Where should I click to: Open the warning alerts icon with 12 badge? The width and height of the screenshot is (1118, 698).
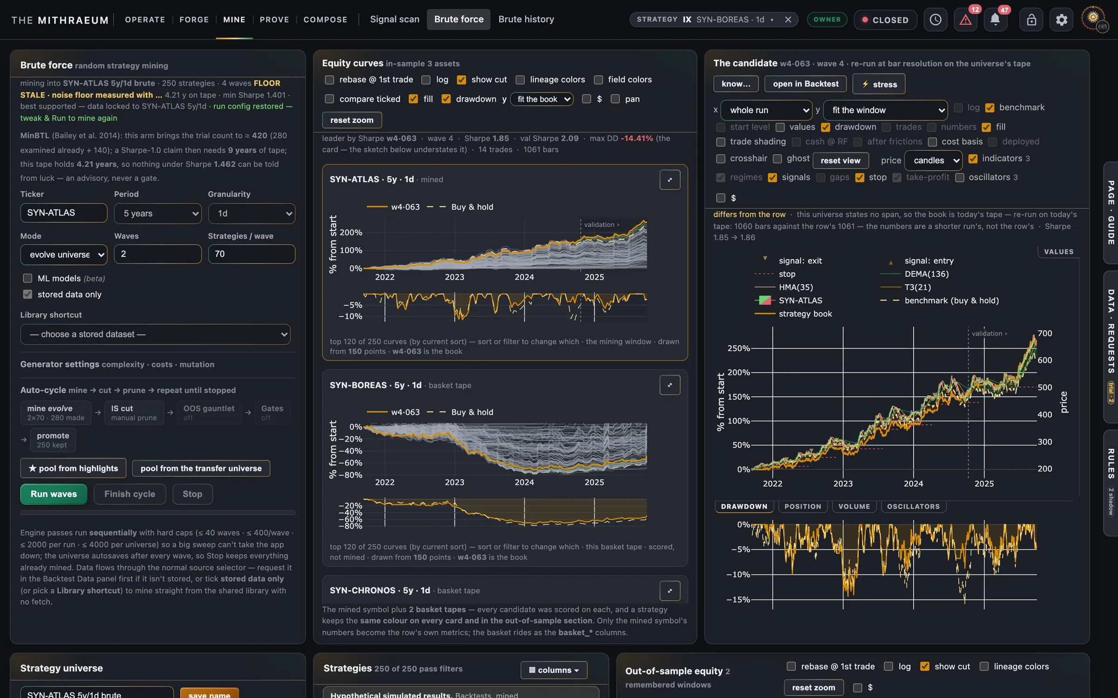click(965, 20)
